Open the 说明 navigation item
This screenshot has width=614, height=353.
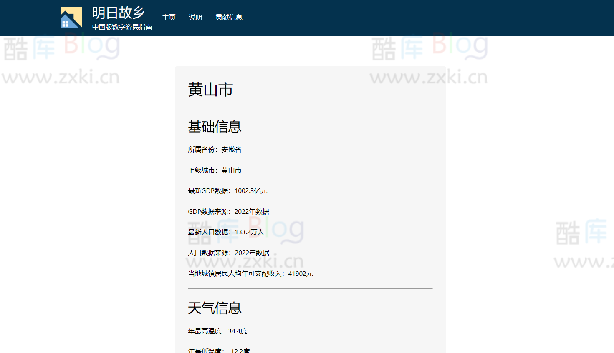click(x=195, y=18)
